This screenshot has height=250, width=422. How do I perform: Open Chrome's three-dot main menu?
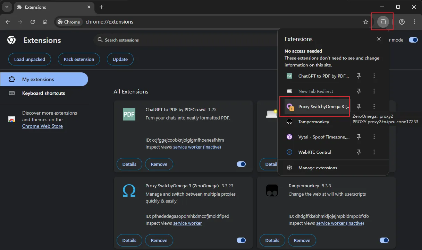click(x=414, y=22)
